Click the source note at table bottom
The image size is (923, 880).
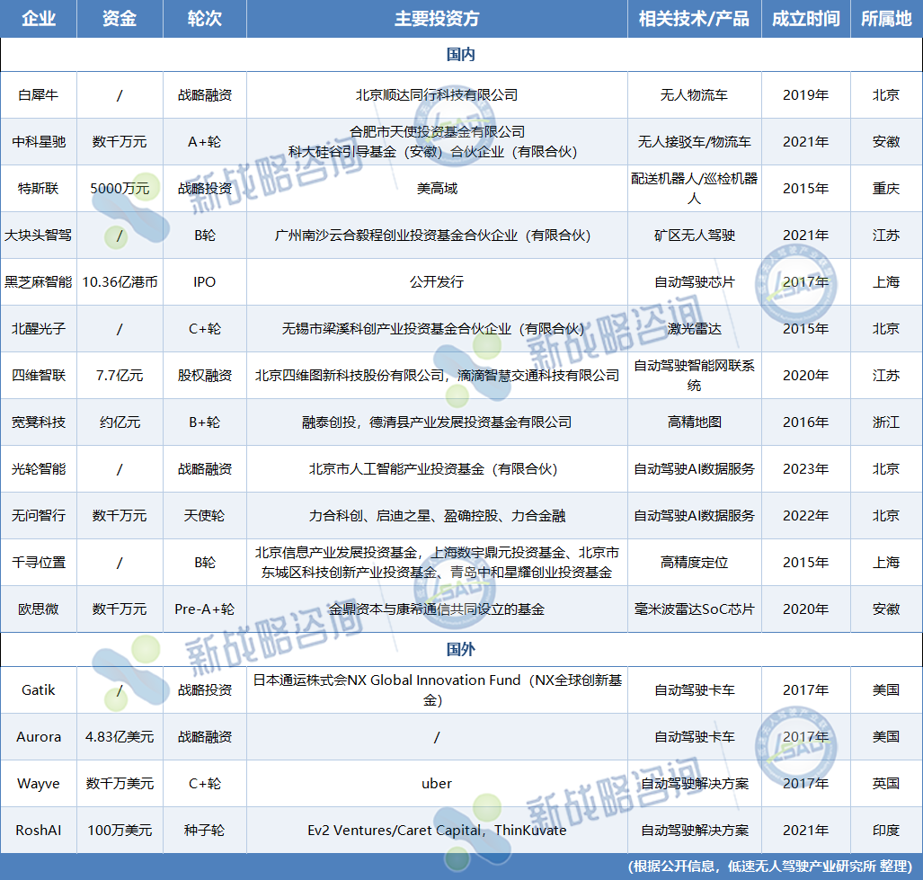click(x=773, y=867)
